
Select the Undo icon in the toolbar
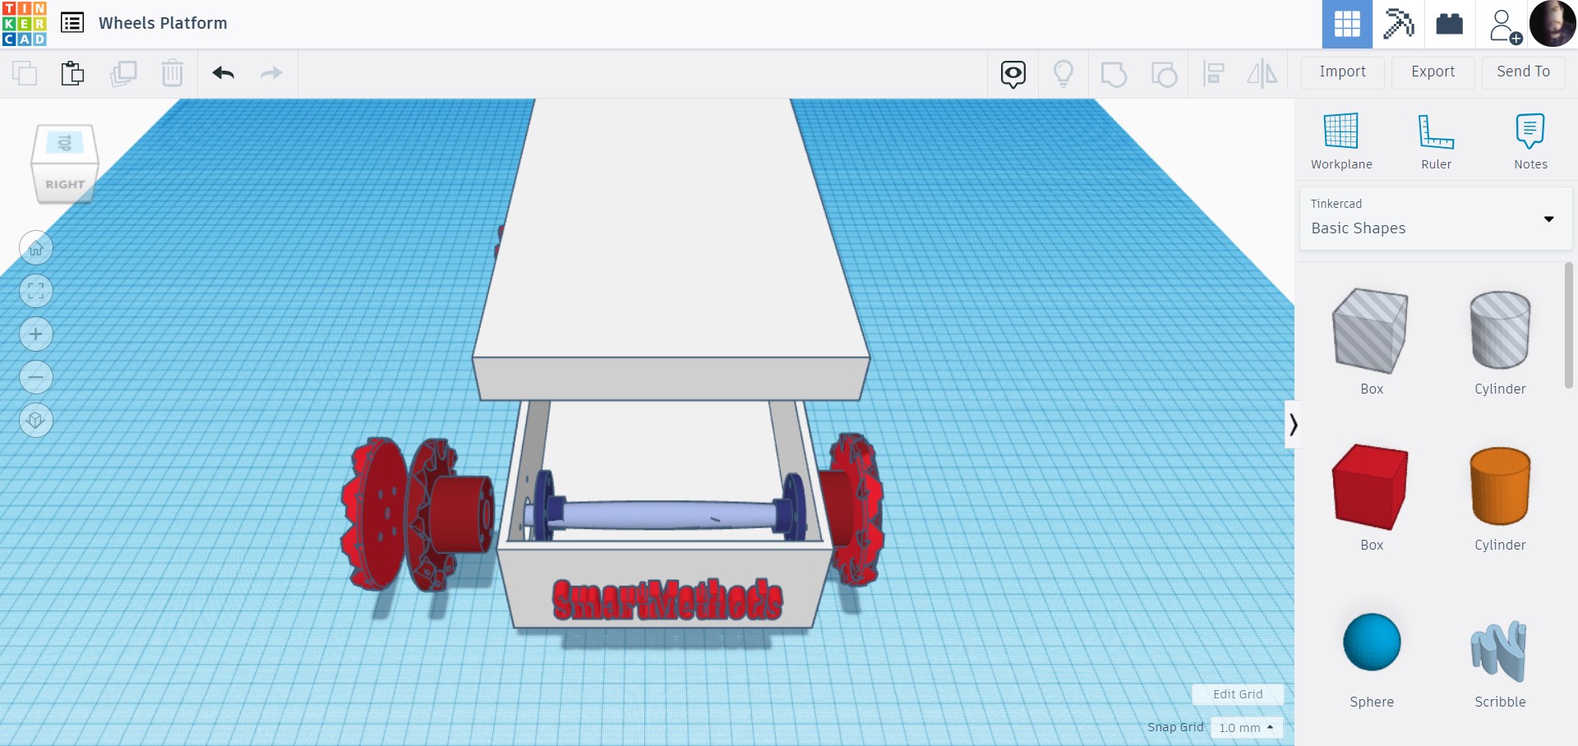pyautogui.click(x=223, y=72)
